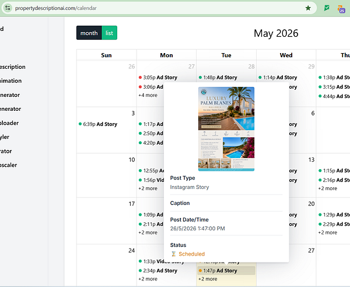The height and width of the screenshot is (287, 350).
Task: Open the extension icon with the 25 badge
Action: 341,9
